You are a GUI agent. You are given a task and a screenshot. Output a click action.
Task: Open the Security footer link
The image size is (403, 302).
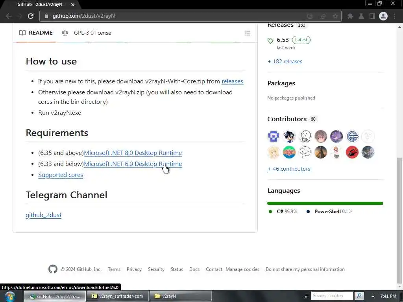tap(156, 269)
